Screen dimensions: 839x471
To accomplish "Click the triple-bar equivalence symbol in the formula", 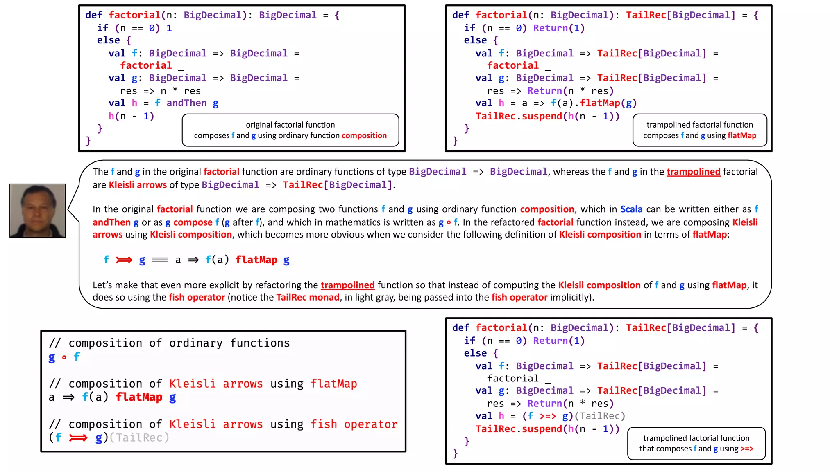I will click(160, 260).
